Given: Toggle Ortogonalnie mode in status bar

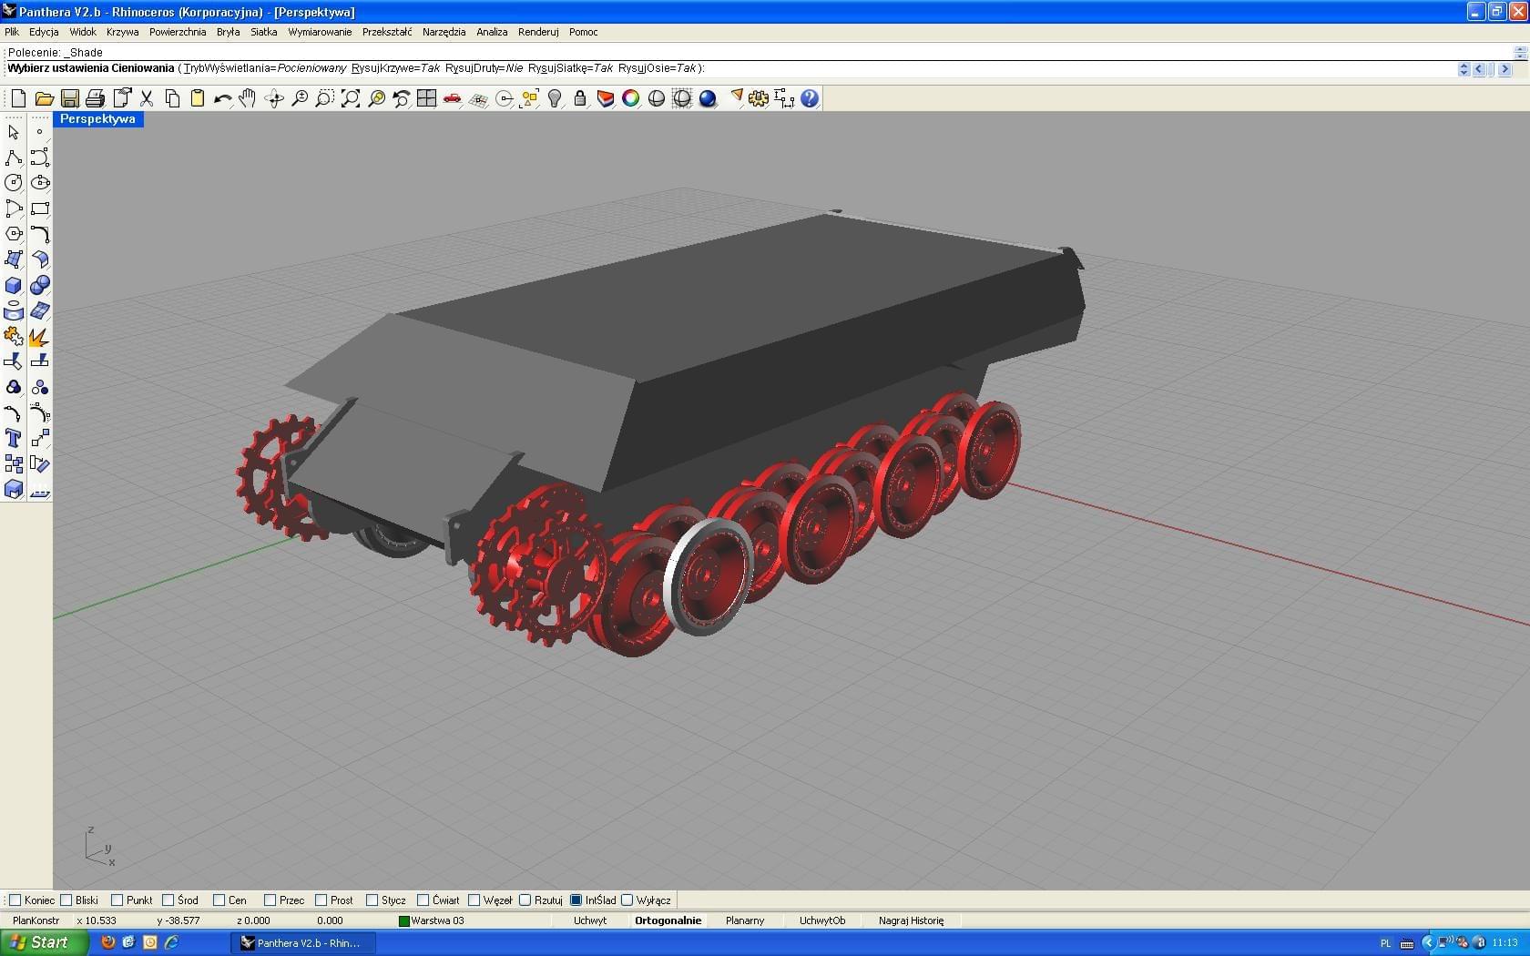Looking at the screenshot, I should [668, 920].
